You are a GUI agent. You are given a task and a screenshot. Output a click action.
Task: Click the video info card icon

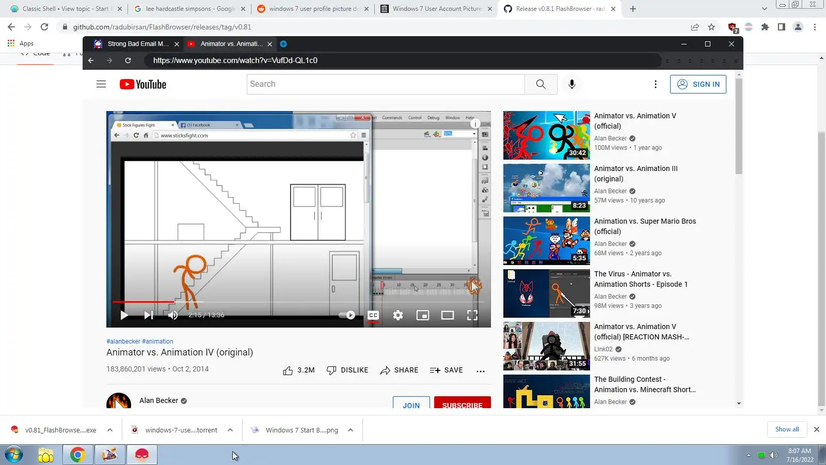point(475,123)
